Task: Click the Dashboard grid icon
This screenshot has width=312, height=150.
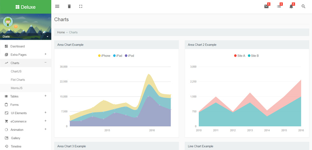Action: [x=6, y=46]
